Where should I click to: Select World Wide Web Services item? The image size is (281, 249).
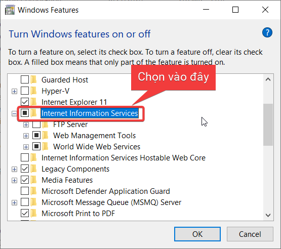[x=97, y=147]
